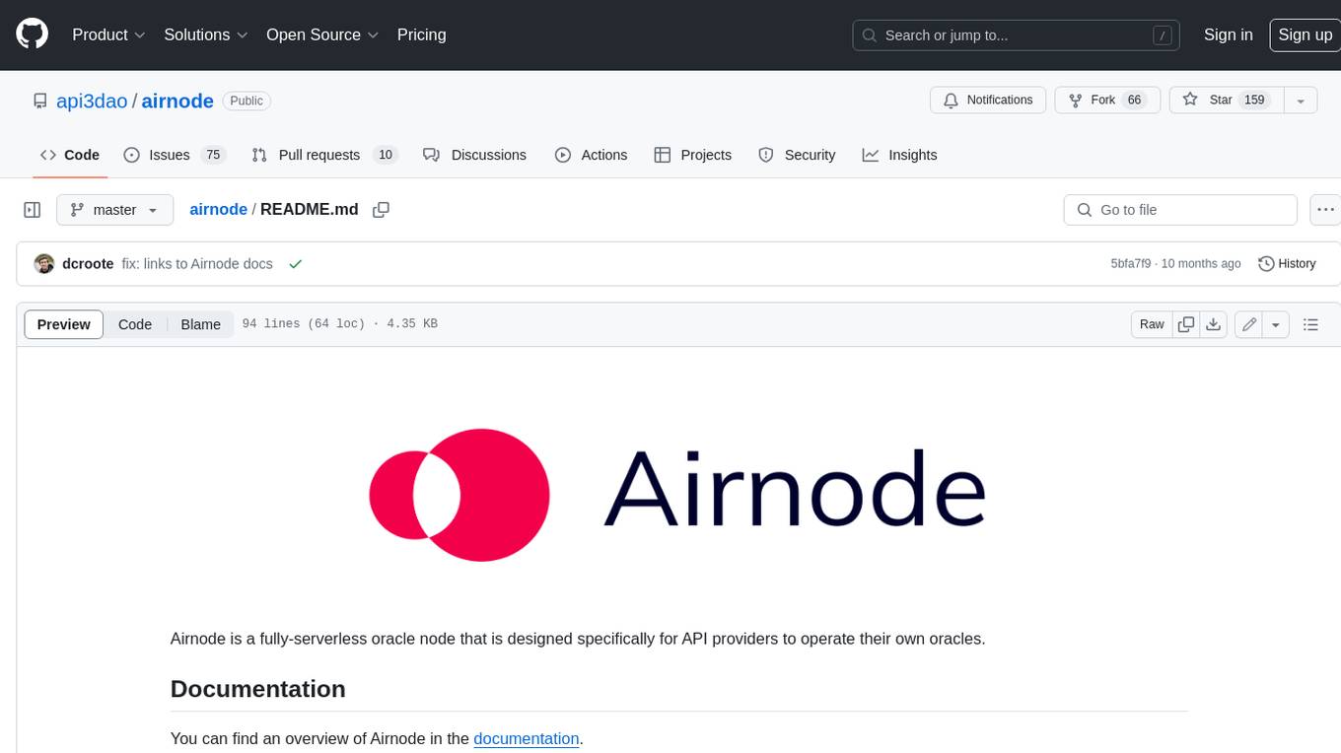Switch to Blame view
The width and height of the screenshot is (1341, 753).
pos(201,324)
